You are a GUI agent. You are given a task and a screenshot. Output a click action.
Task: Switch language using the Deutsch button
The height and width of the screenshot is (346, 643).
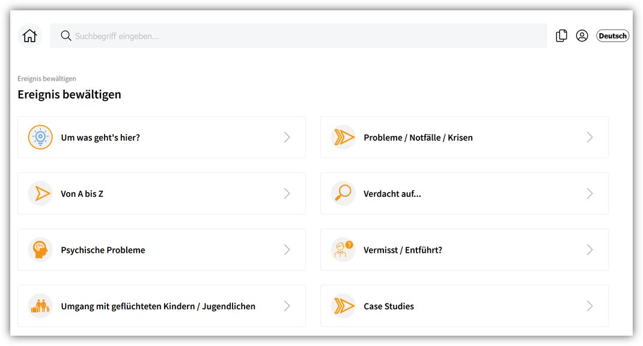612,36
